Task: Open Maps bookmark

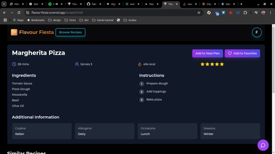Action: 18,20
